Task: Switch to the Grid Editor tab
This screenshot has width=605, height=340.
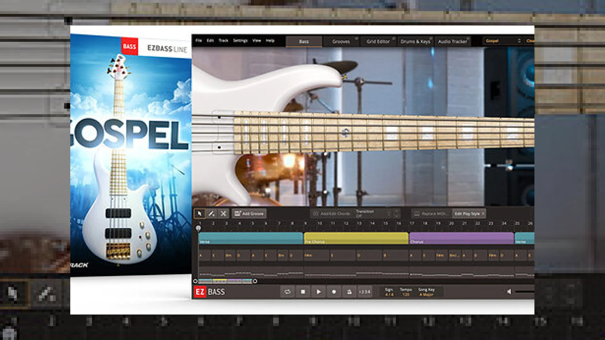Action: click(x=378, y=42)
